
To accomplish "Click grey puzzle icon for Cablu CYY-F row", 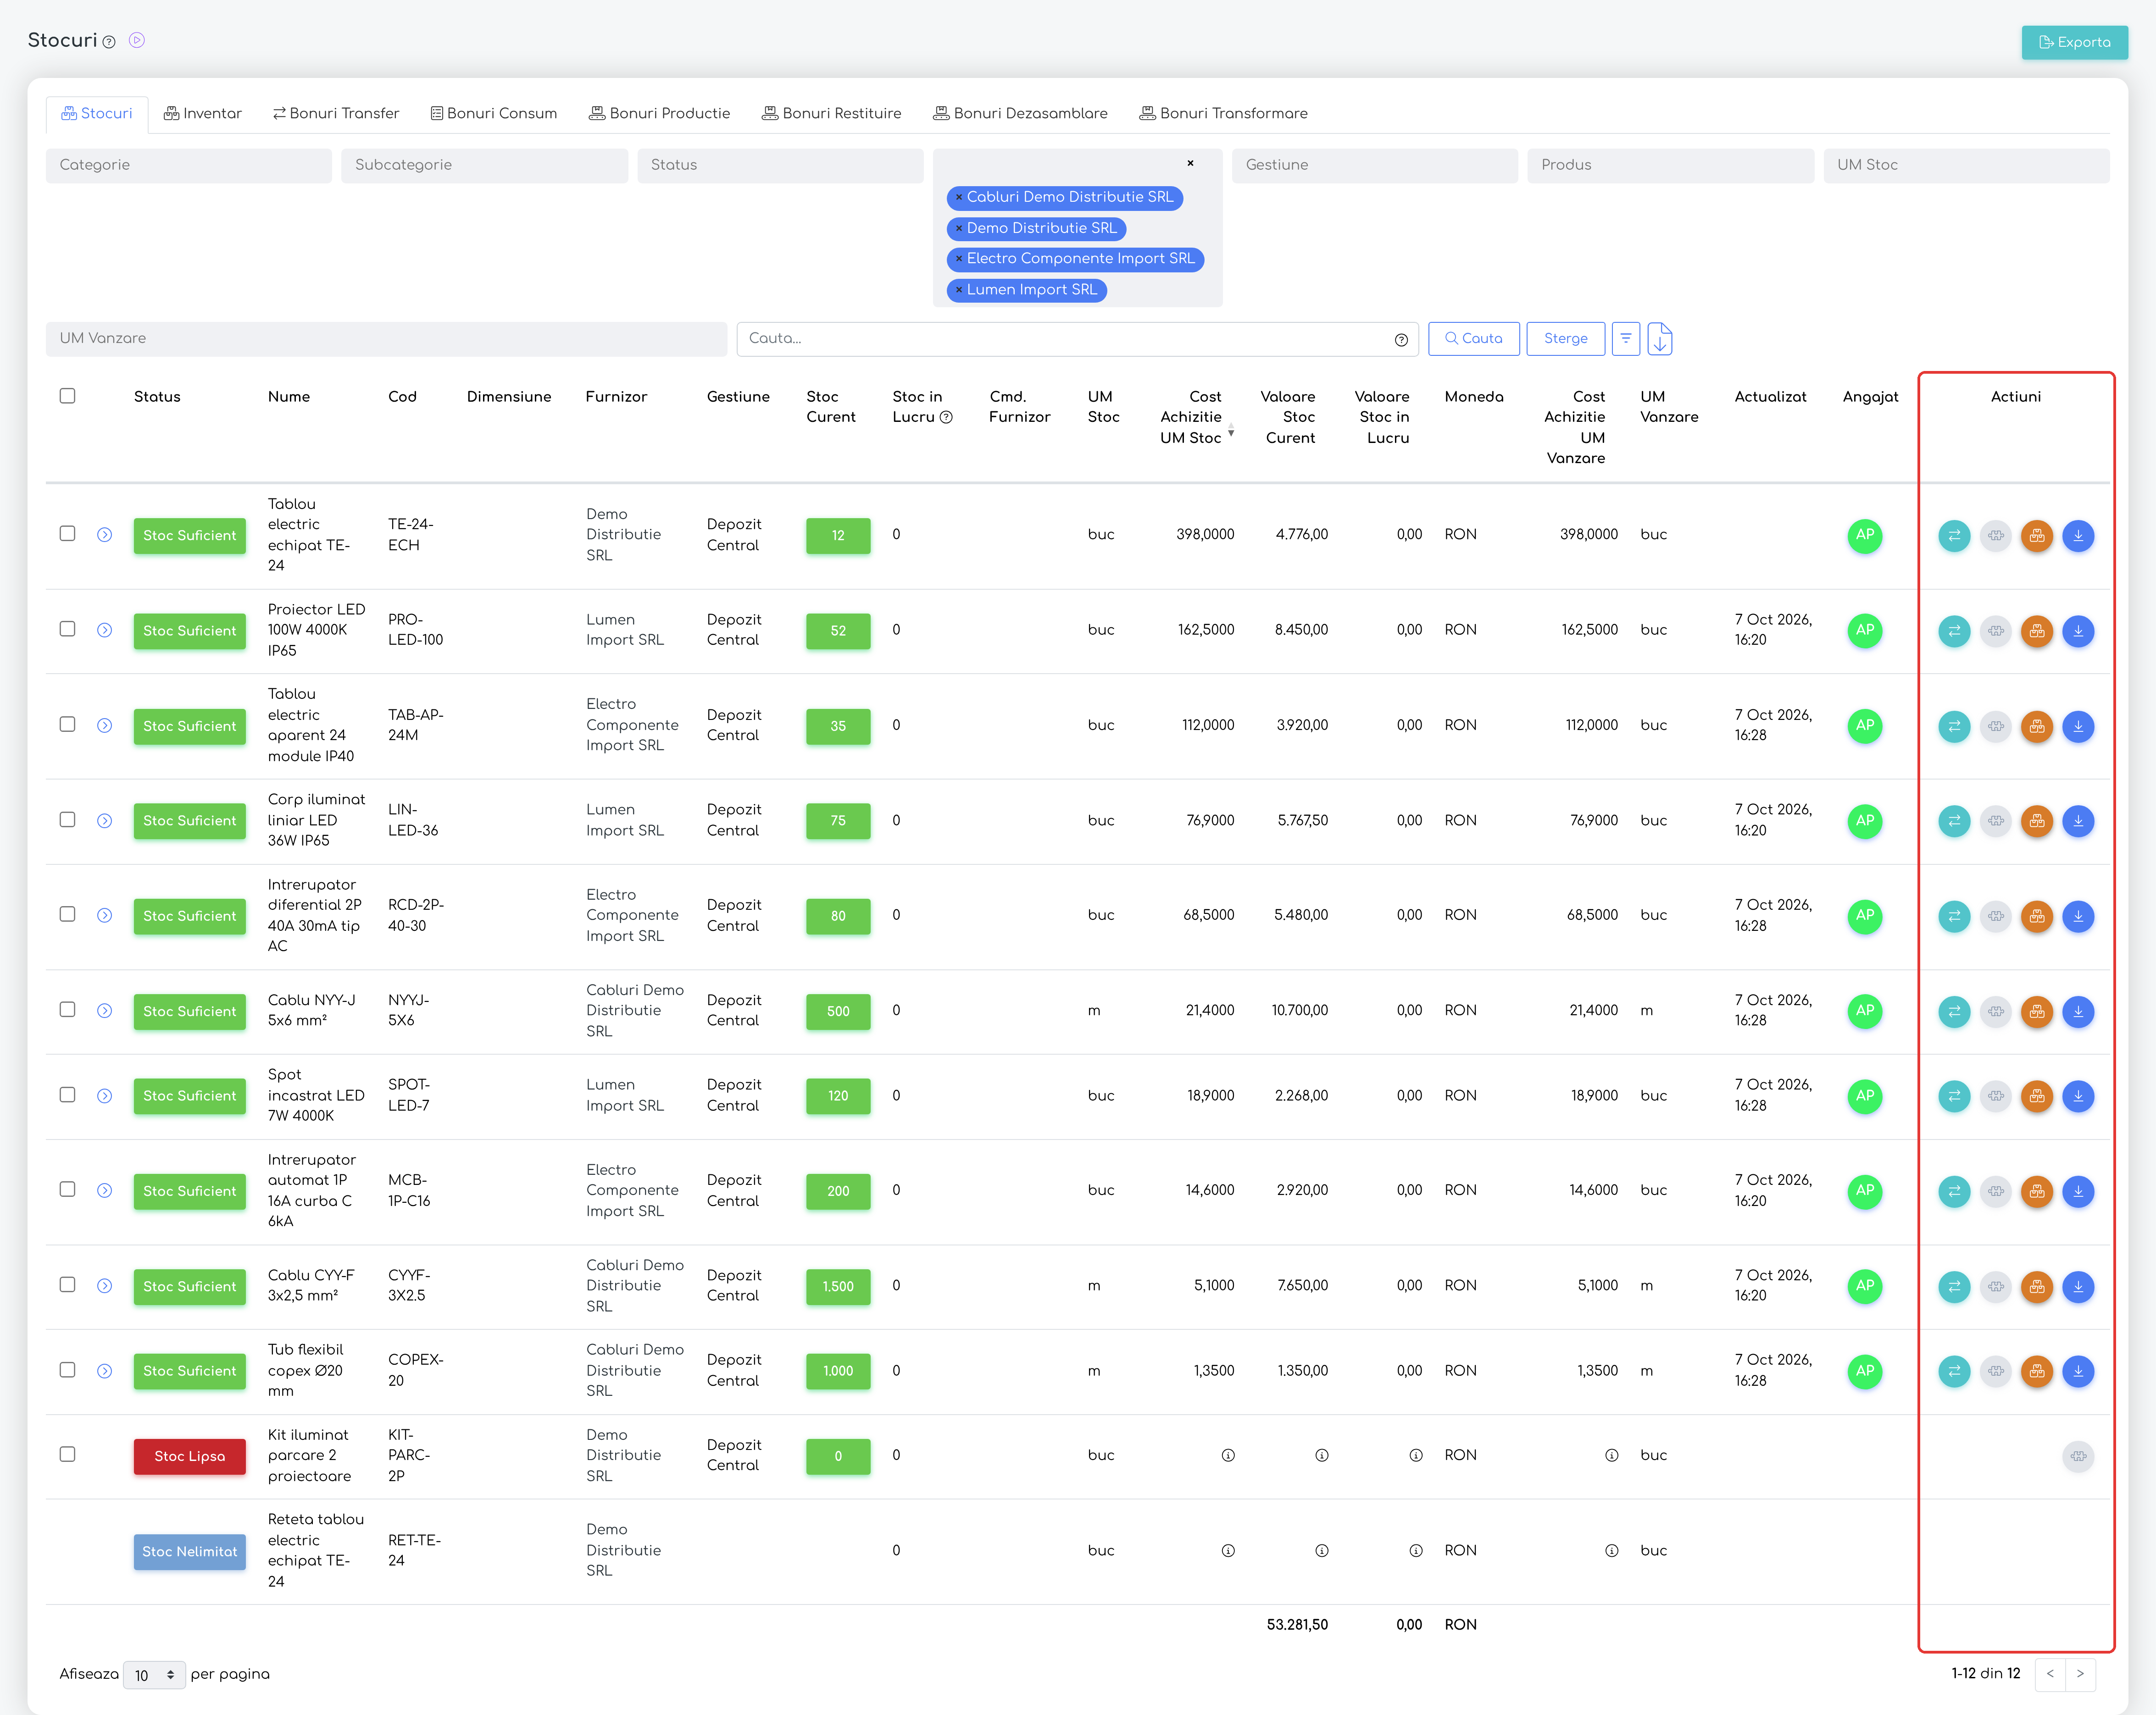I will coord(1996,1286).
